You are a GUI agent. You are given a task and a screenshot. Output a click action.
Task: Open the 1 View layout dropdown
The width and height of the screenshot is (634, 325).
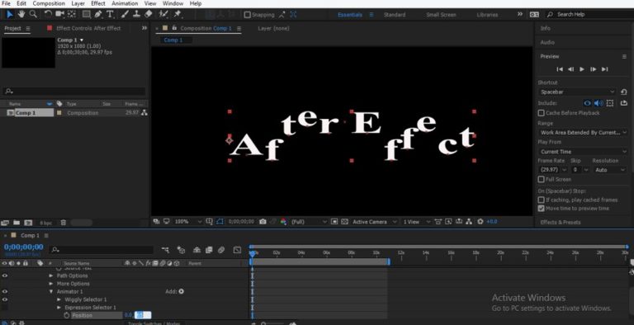(x=416, y=222)
